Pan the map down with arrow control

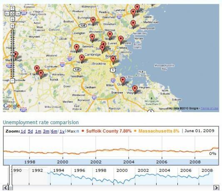(12, 19)
